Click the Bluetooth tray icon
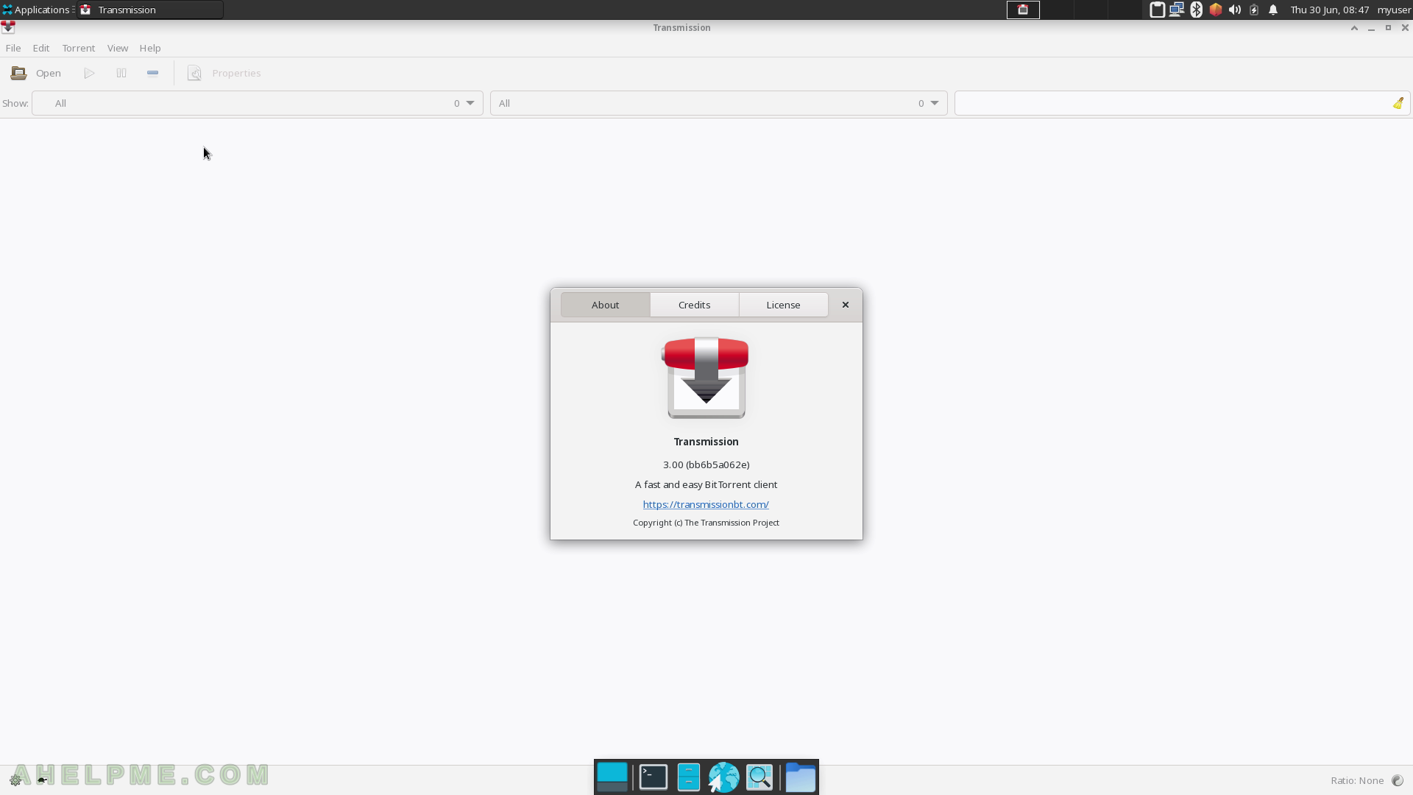The width and height of the screenshot is (1413, 795). pyautogui.click(x=1197, y=10)
